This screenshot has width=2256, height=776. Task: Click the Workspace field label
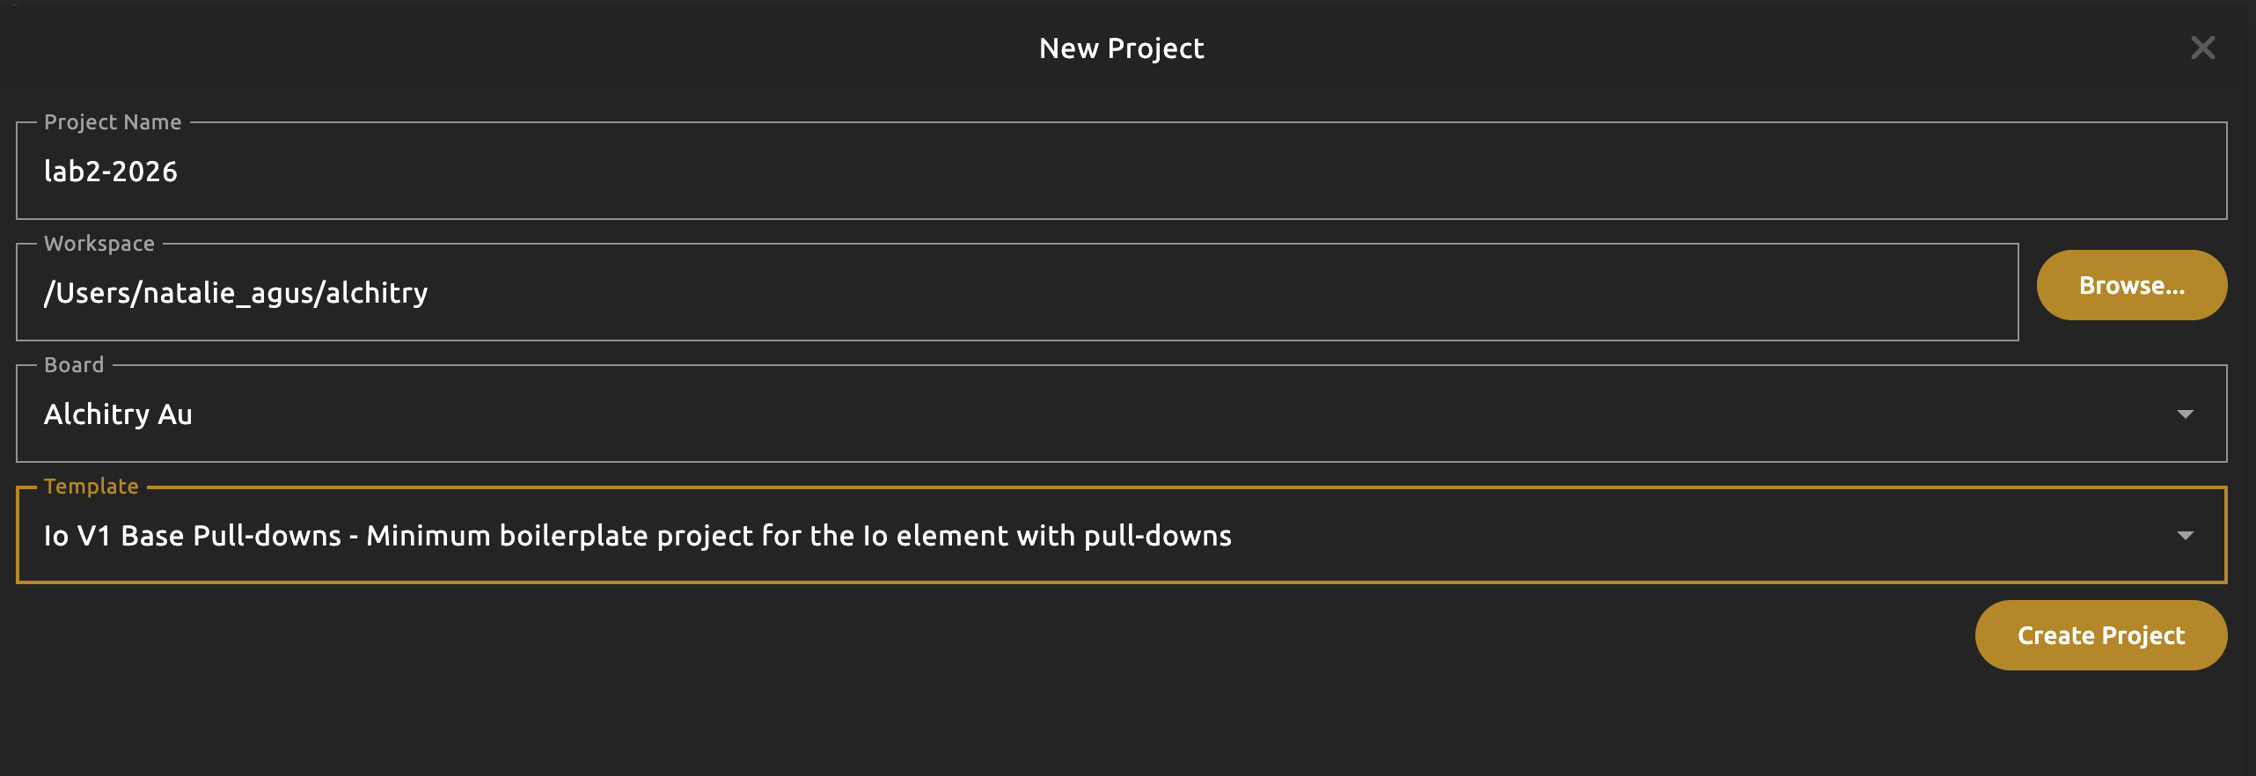click(x=99, y=244)
